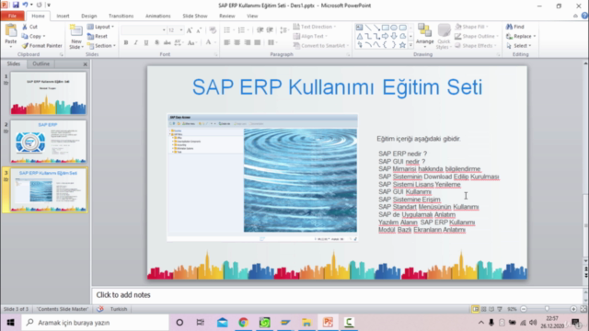Switch to the Outline pane tab
Viewport: 589px width, 331px height.
[x=40, y=63]
